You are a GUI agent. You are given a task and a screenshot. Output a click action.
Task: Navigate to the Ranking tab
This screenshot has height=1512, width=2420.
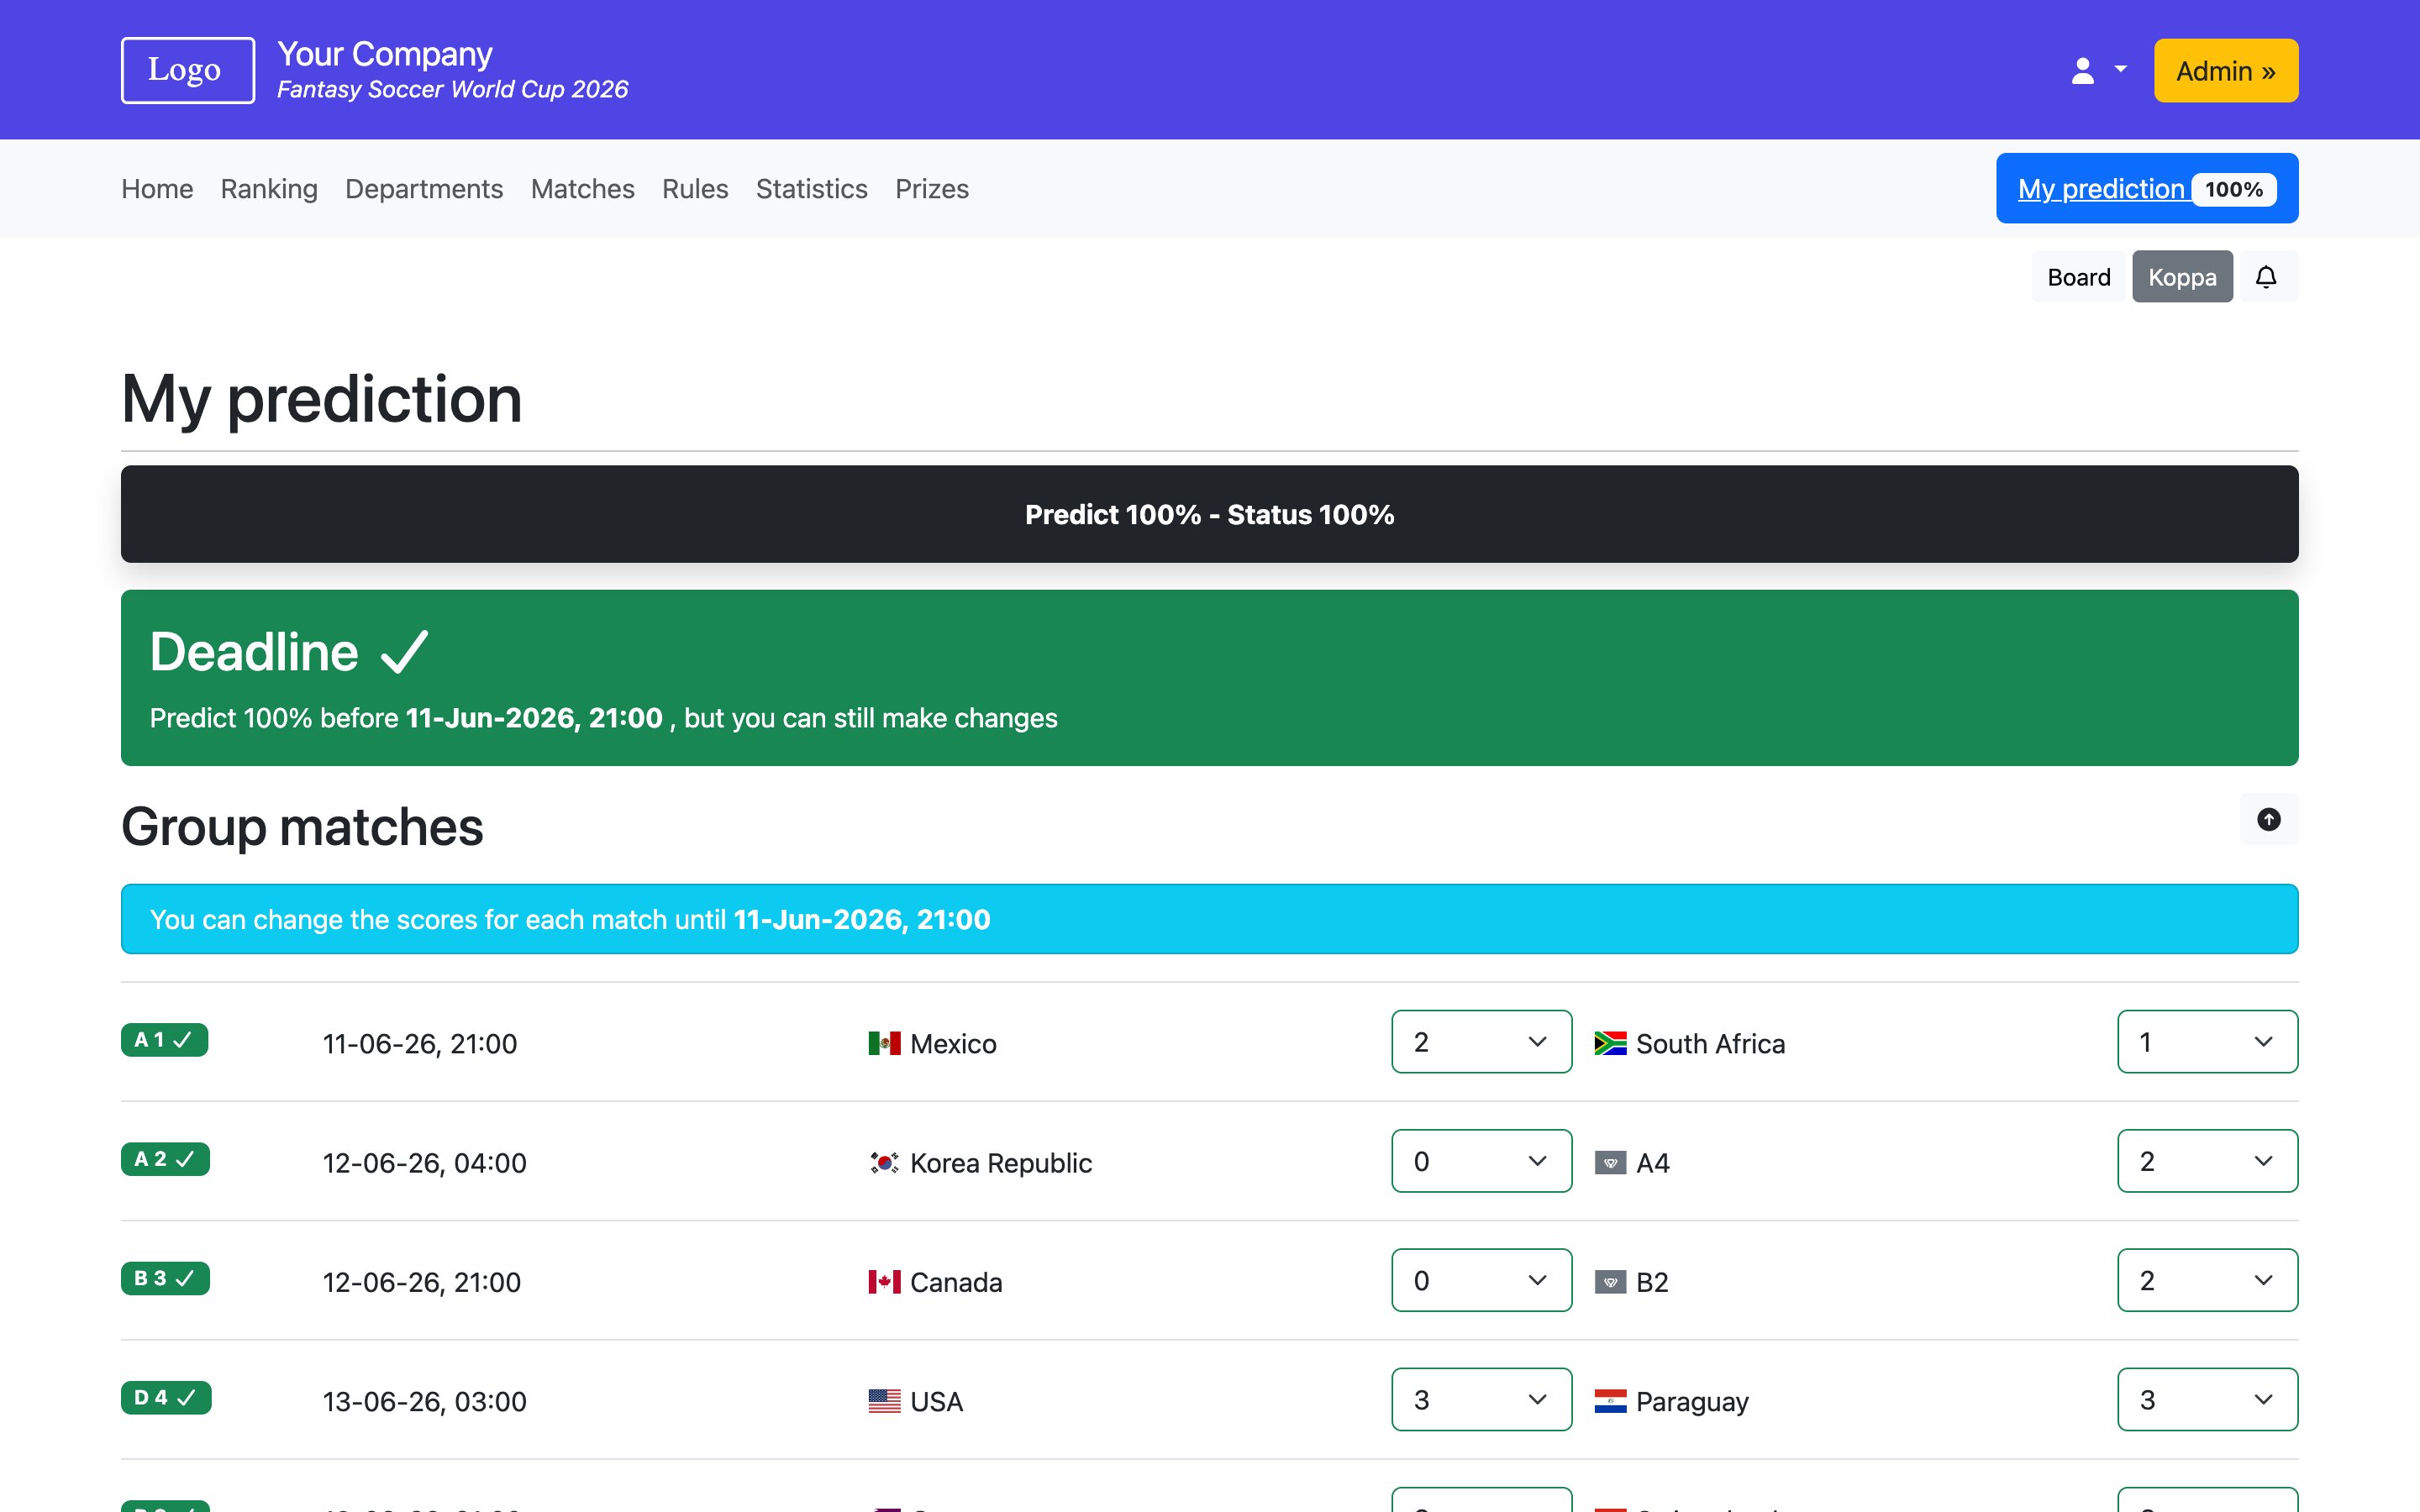click(268, 188)
